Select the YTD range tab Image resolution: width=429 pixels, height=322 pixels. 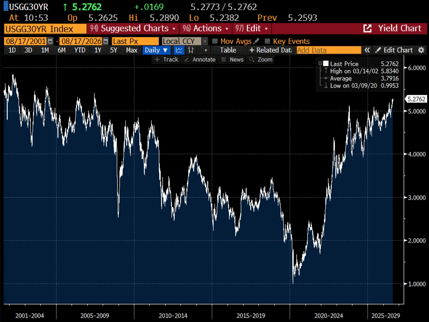point(80,50)
